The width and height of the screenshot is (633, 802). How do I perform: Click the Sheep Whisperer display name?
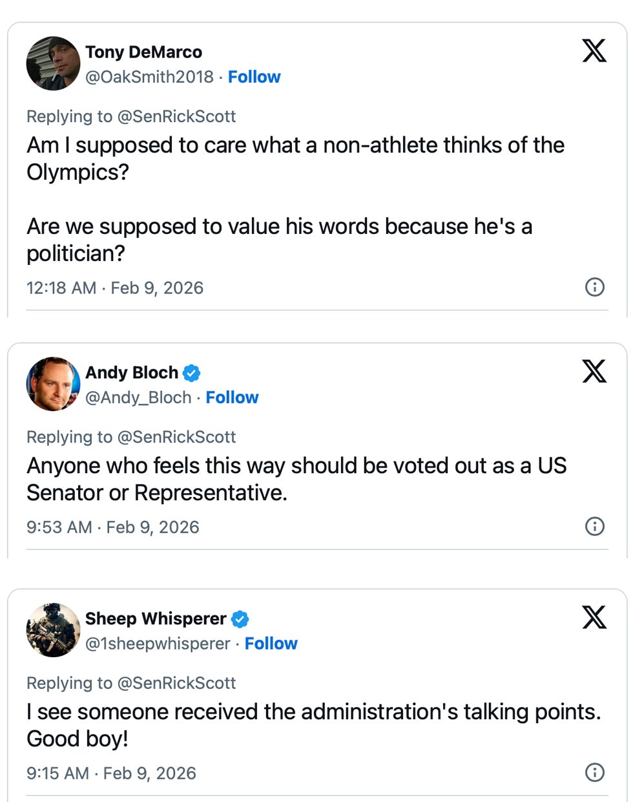pos(156,619)
